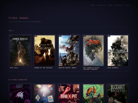
Task: Click the rank badge on Shadow of the Colossus
Action: [x=36, y=36]
